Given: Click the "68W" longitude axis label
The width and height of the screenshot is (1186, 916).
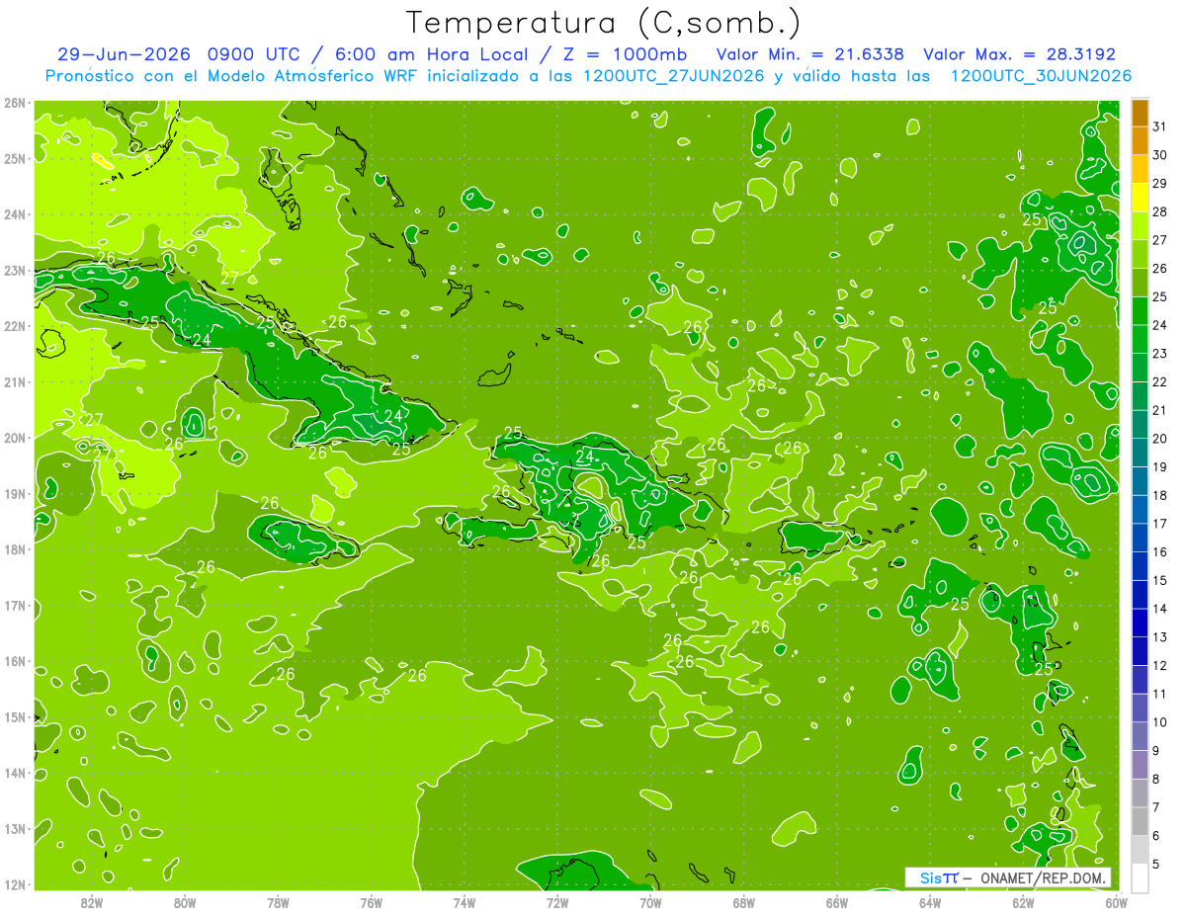Looking at the screenshot, I should (743, 901).
